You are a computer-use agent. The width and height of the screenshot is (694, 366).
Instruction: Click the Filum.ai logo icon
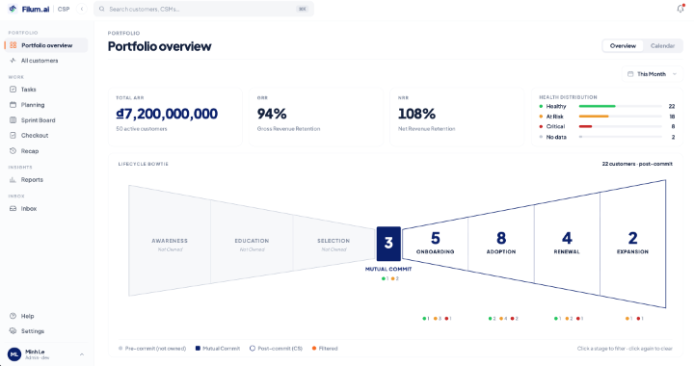pyautogui.click(x=13, y=9)
